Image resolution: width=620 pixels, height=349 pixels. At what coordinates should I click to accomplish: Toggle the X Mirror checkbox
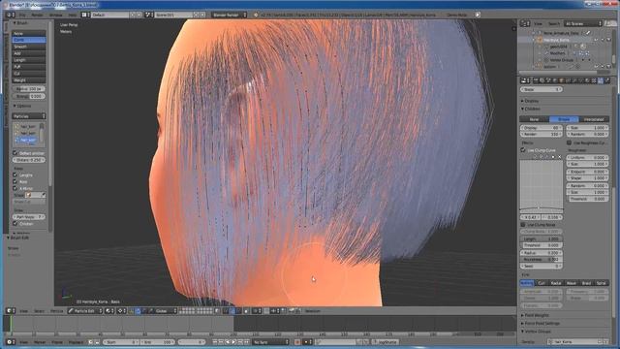pyautogui.click(x=15, y=188)
